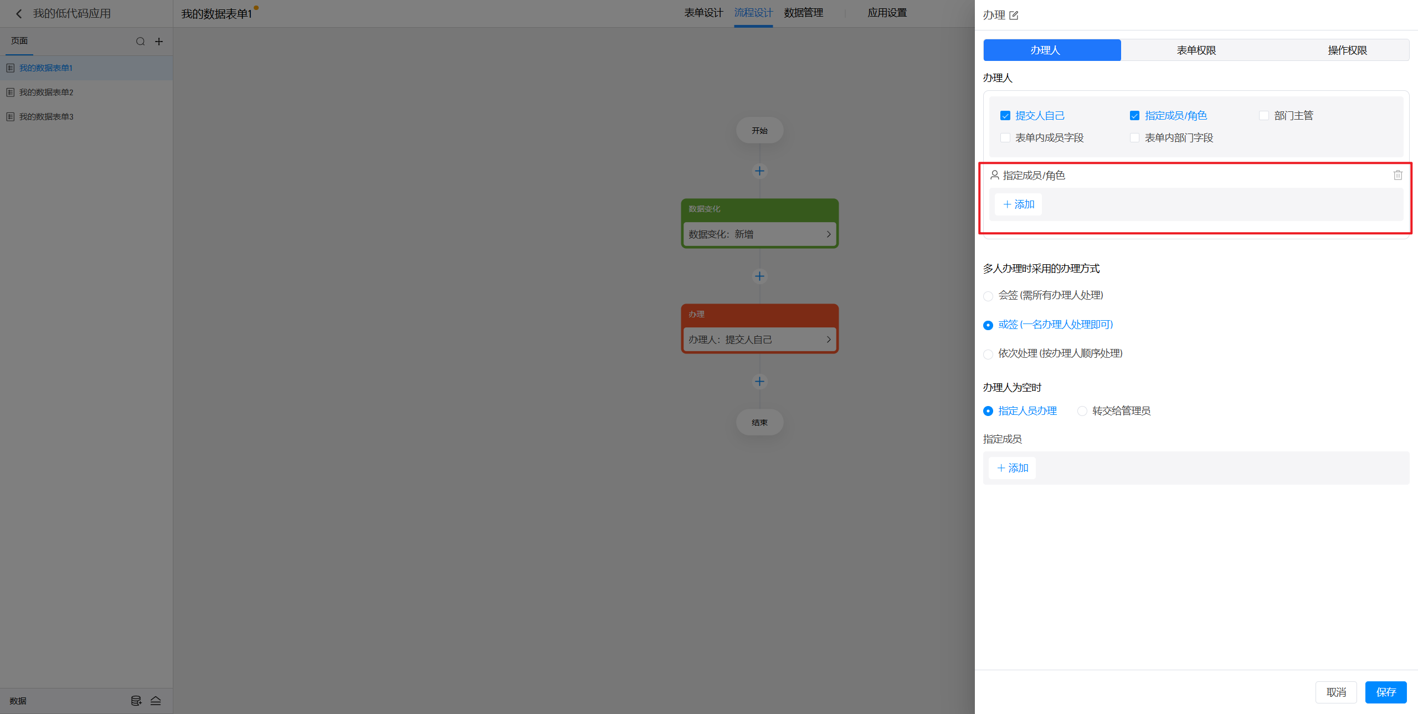Open 数据变化: 新增 node chevron

[828, 234]
